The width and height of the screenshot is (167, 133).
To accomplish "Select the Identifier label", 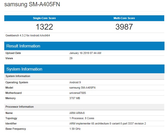I will pos(11,123).
